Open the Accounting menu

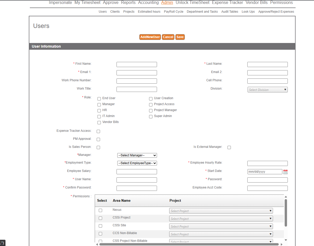click(148, 3)
